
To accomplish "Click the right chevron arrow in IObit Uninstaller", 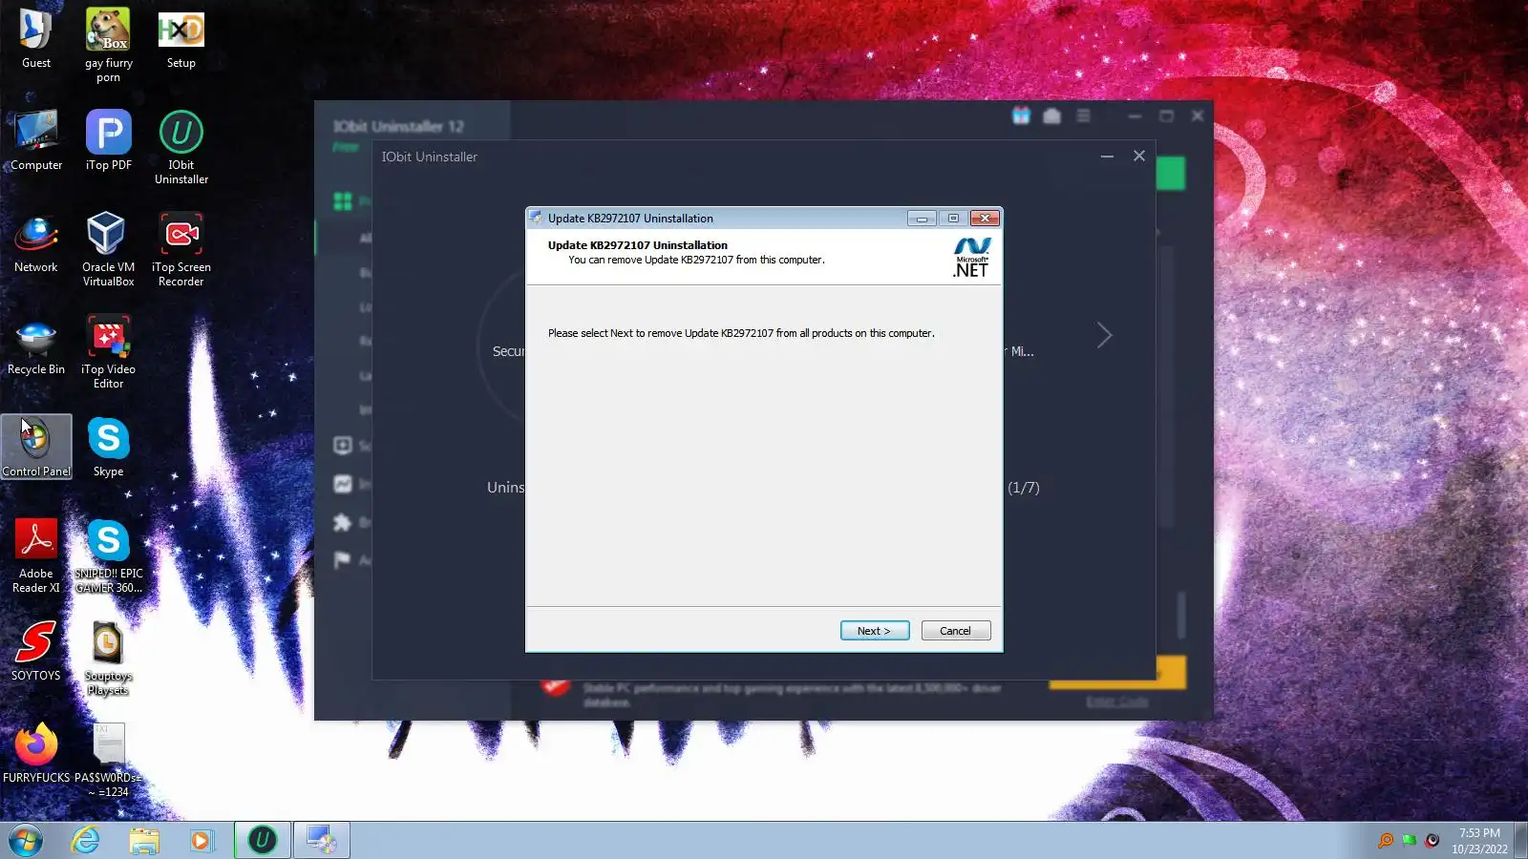I will click(x=1105, y=335).
